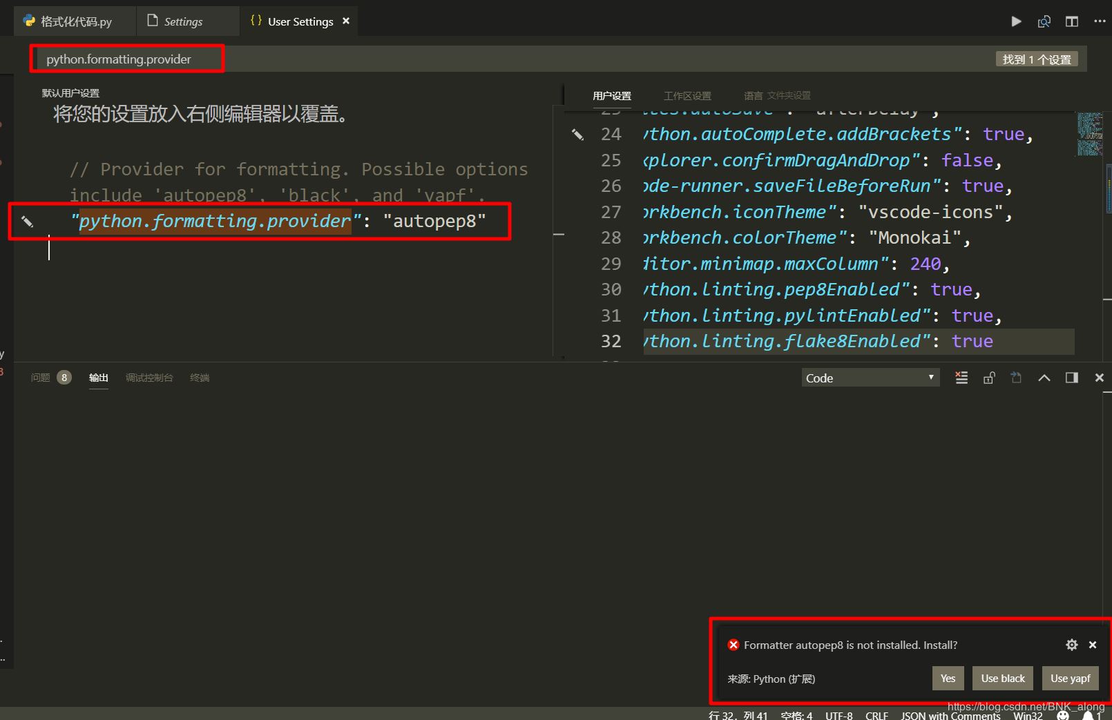Open the notification gear settings
This screenshot has width=1112, height=720.
point(1071,645)
